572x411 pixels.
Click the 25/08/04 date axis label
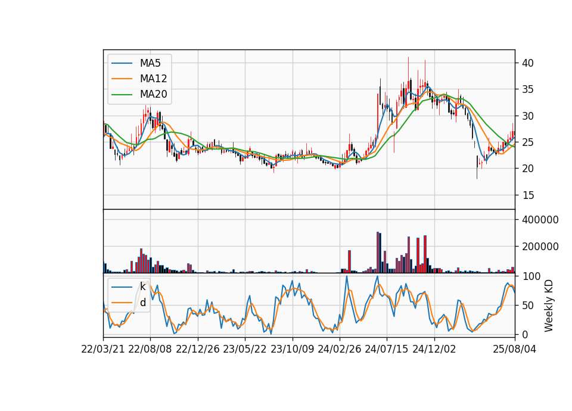pyautogui.click(x=515, y=350)
